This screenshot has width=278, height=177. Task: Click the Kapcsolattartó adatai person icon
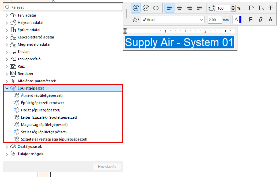(x=13, y=37)
